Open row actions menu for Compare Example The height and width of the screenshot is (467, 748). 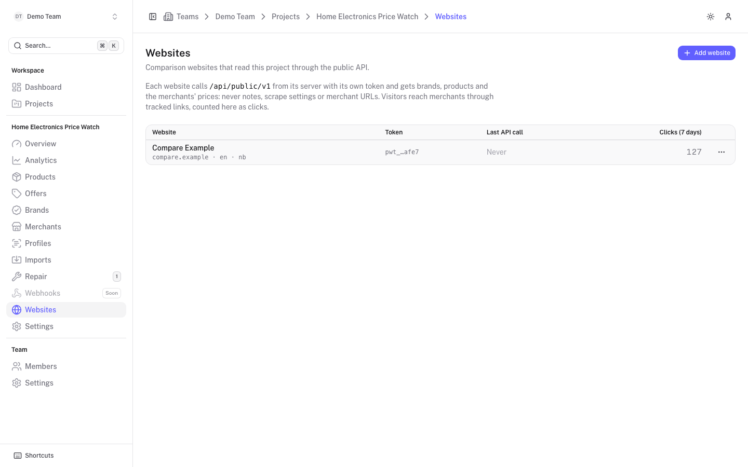[722, 152]
